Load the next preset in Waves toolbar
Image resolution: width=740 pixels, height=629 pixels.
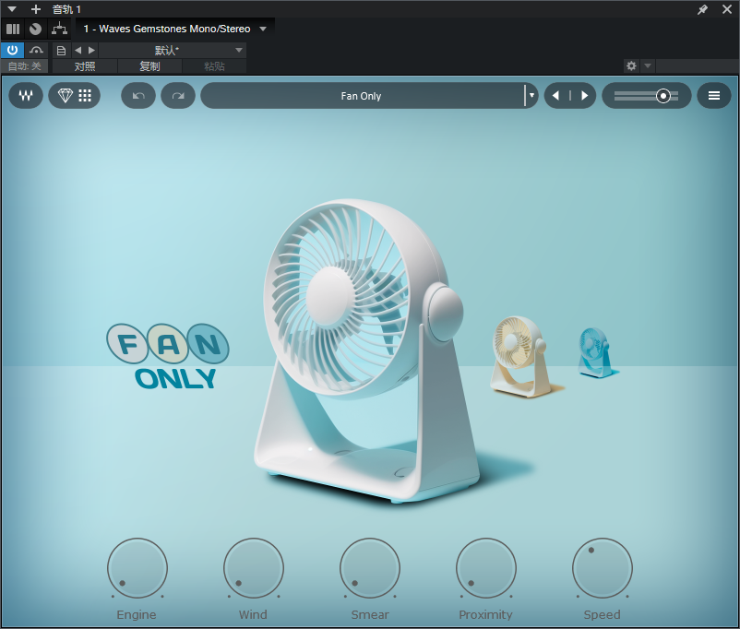point(585,96)
